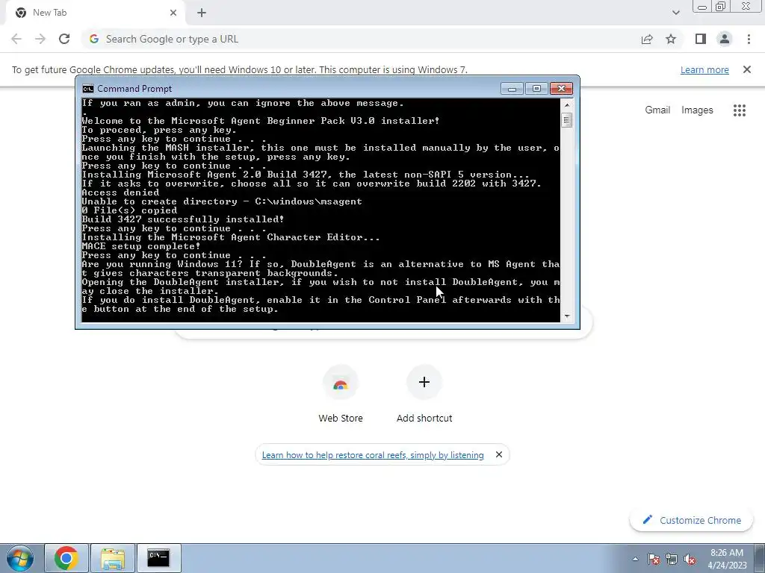Viewport: 765px width, 573px height.
Task: Open Windows Explorer from taskbar
Action: click(x=112, y=558)
